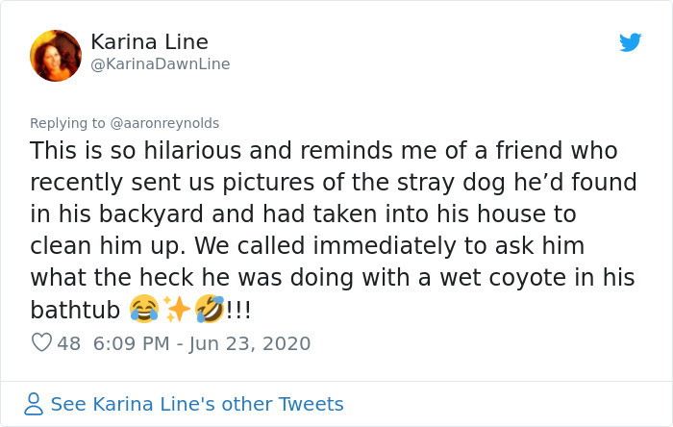673x427 pixels.
Task: Click the sparkles emoji in the tweet
Action: pos(178,311)
